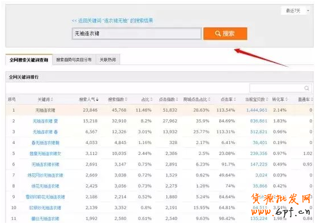This screenshot has height=224, width=316.
Task: Open the row 7 keyword link
Action: (45, 175)
